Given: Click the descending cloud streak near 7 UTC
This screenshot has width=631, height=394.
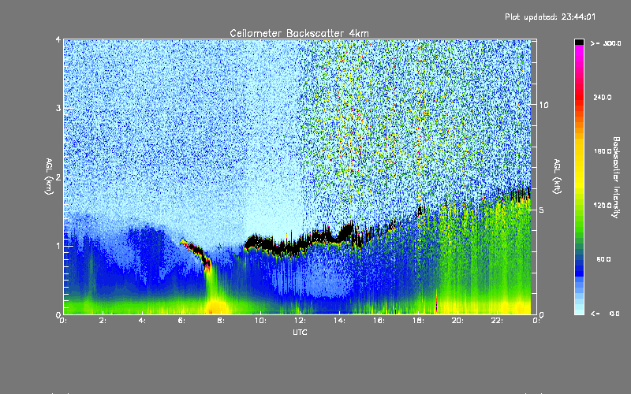Looking at the screenshot, I should (x=196, y=253).
